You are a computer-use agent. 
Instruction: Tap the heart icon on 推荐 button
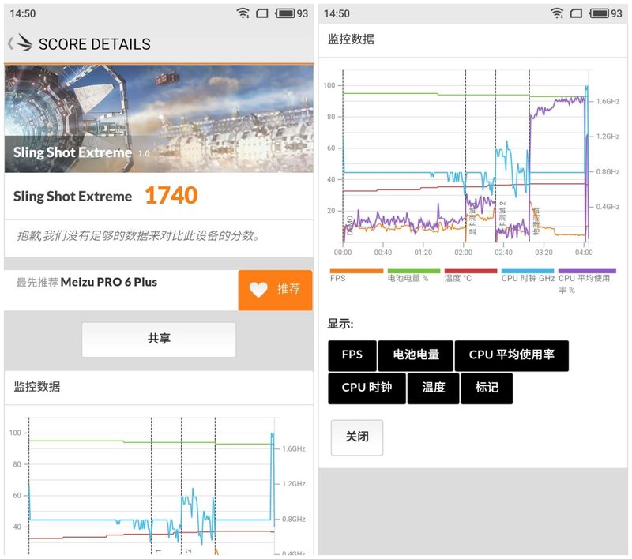point(258,290)
